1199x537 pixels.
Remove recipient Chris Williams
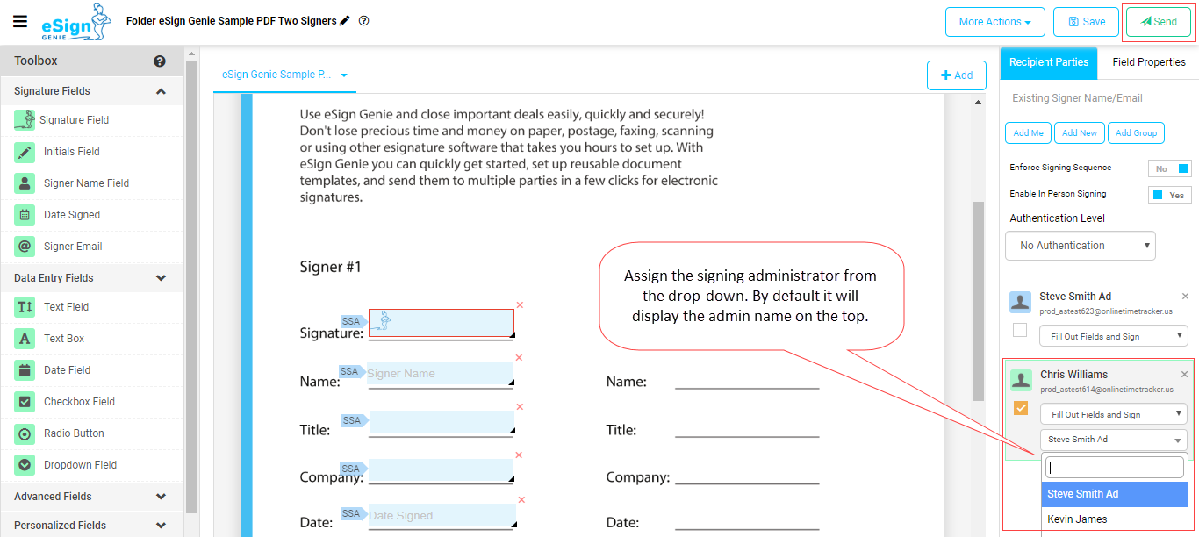[1185, 375]
